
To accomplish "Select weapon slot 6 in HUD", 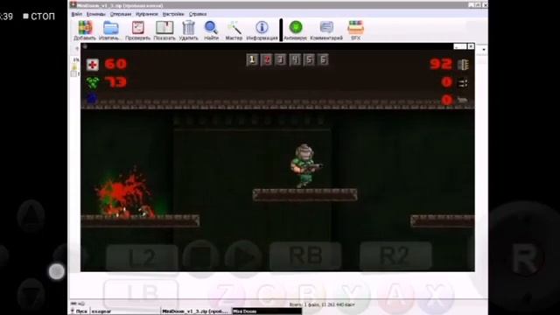I will pos(323,59).
